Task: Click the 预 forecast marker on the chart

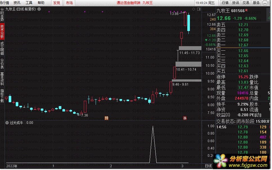Action: [107, 118]
